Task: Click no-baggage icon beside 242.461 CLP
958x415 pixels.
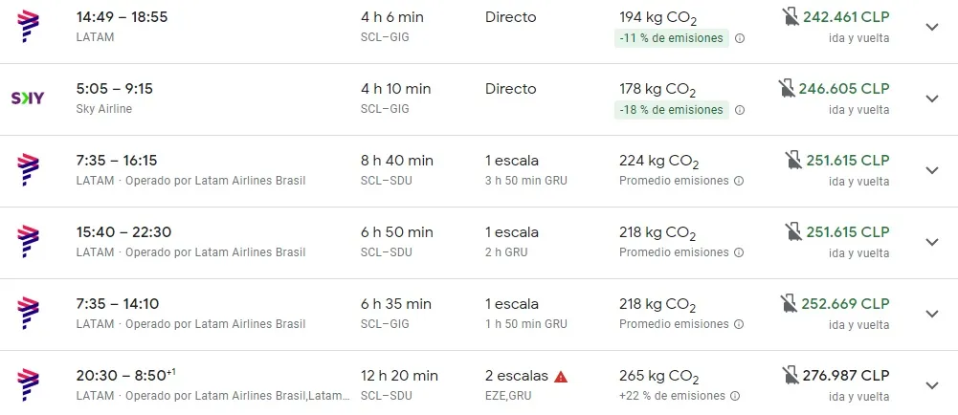Action: 791,16
